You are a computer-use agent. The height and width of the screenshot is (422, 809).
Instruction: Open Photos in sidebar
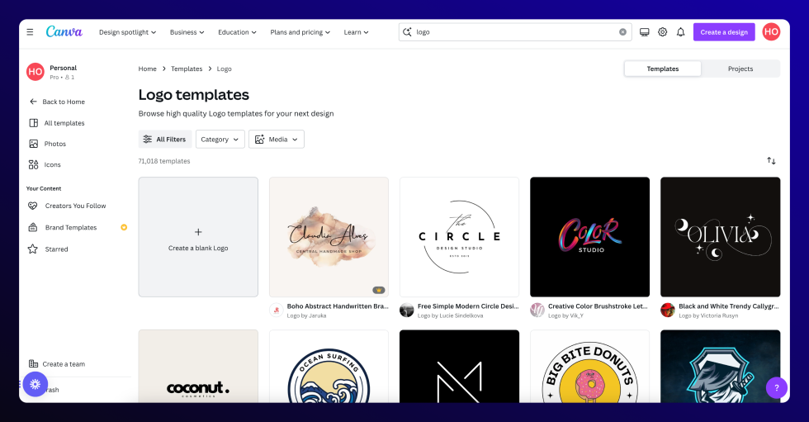point(54,144)
